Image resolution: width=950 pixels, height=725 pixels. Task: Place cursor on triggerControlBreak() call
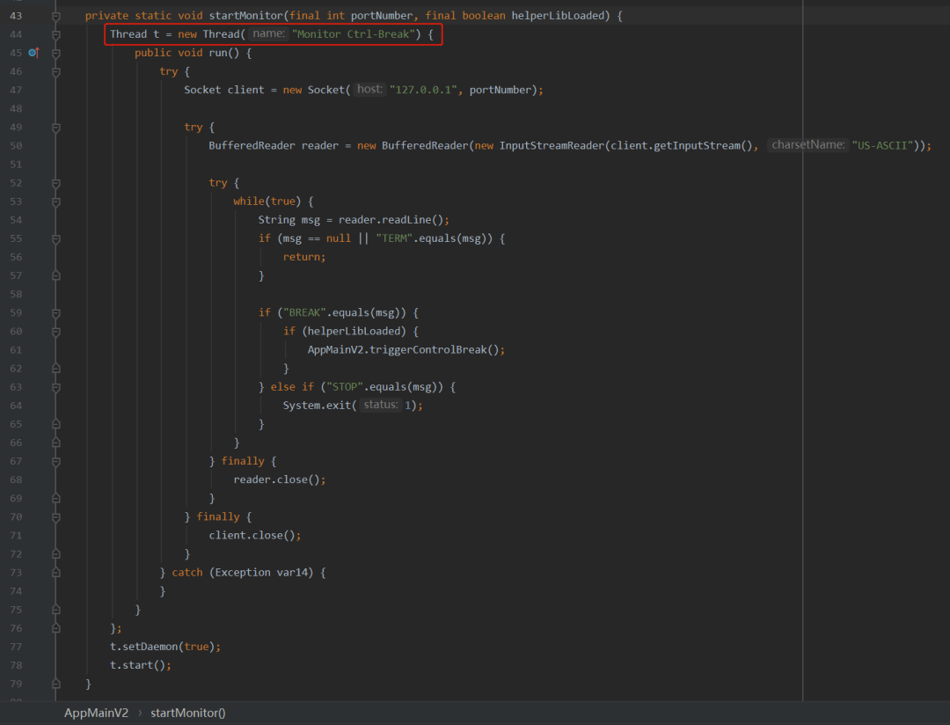click(434, 350)
